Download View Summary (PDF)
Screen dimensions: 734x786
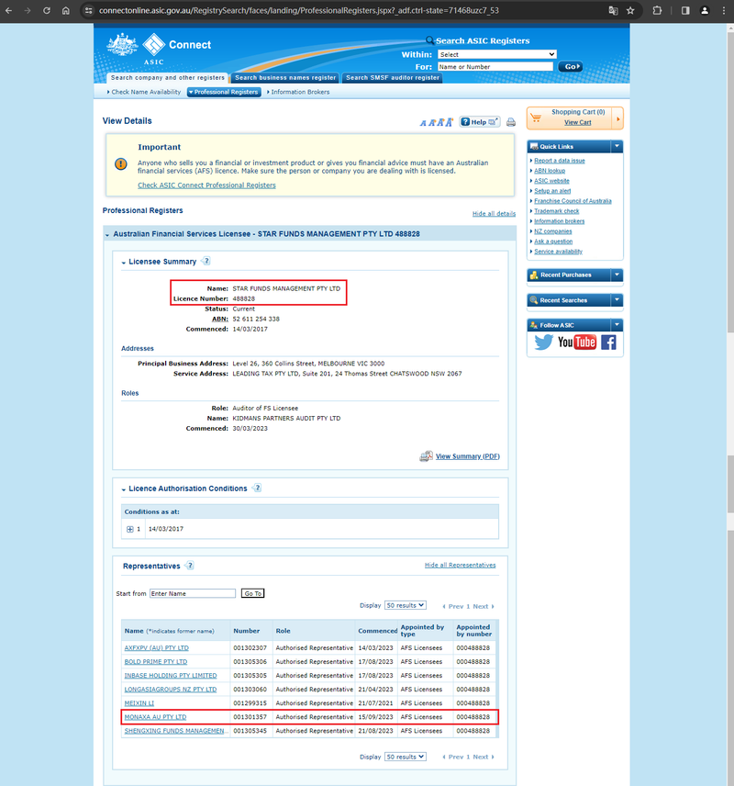coord(467,456)
